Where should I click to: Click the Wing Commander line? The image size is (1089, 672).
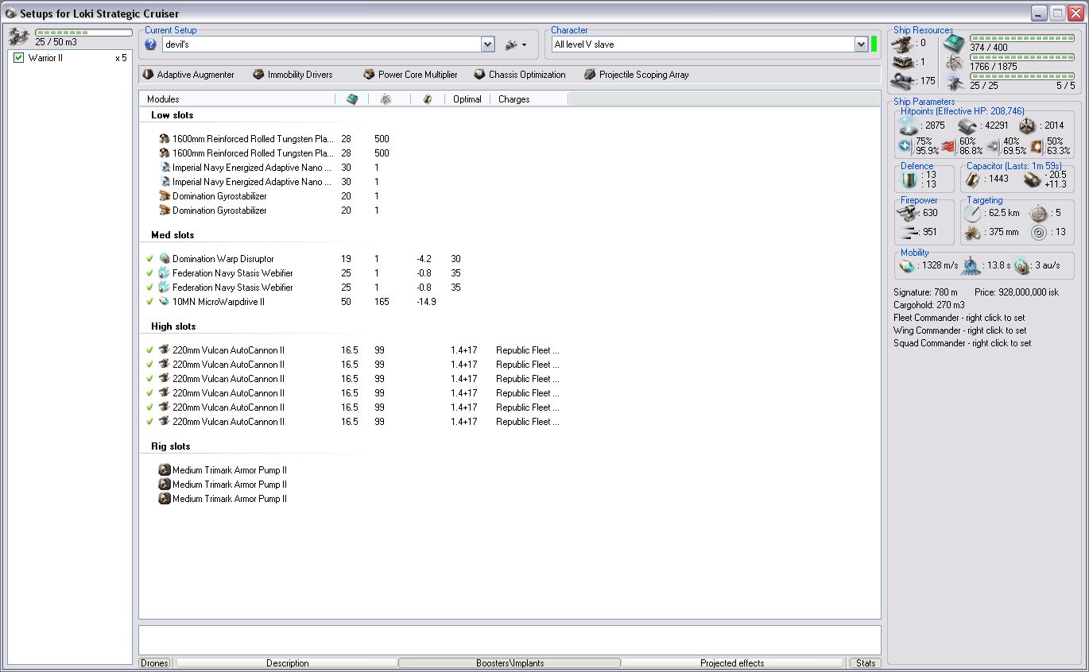[959, 330]
